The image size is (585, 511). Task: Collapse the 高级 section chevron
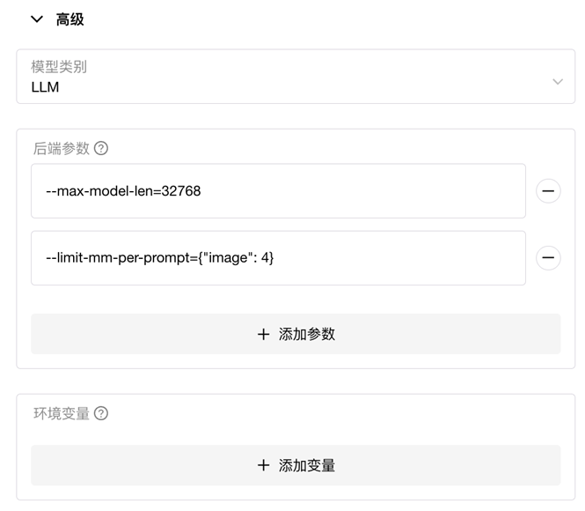(37, 19)
